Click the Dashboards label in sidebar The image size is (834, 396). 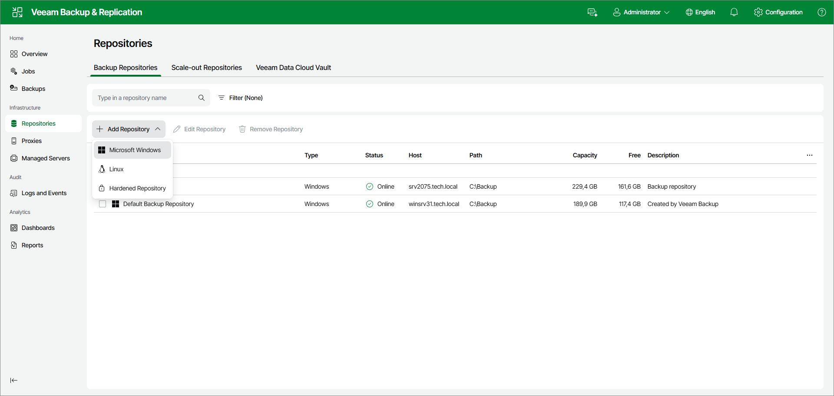(38, 228)
